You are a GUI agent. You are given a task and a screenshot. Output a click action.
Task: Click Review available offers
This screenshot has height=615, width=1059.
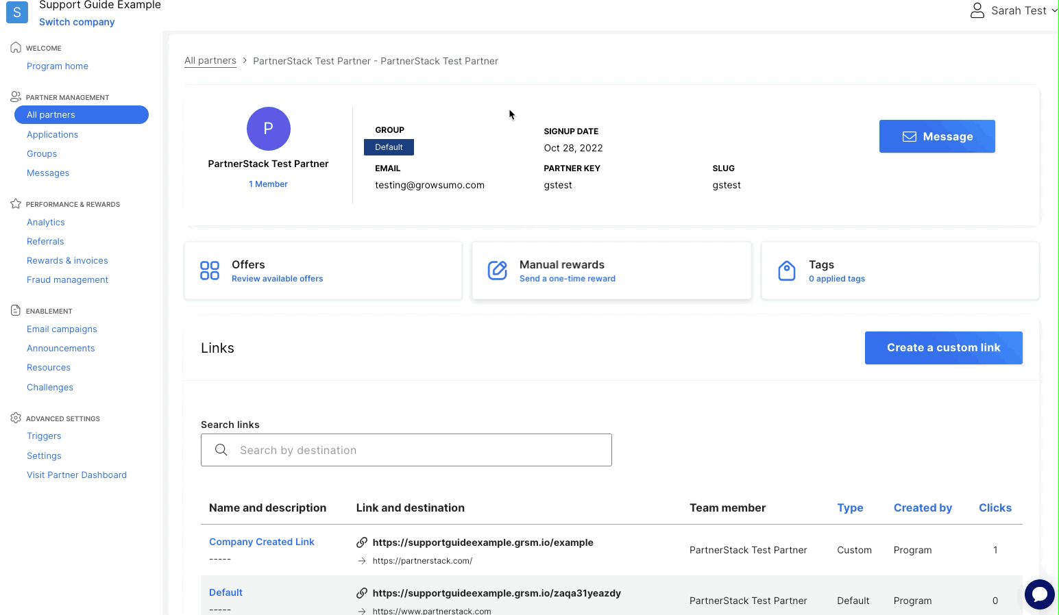[x=277, y=279]
